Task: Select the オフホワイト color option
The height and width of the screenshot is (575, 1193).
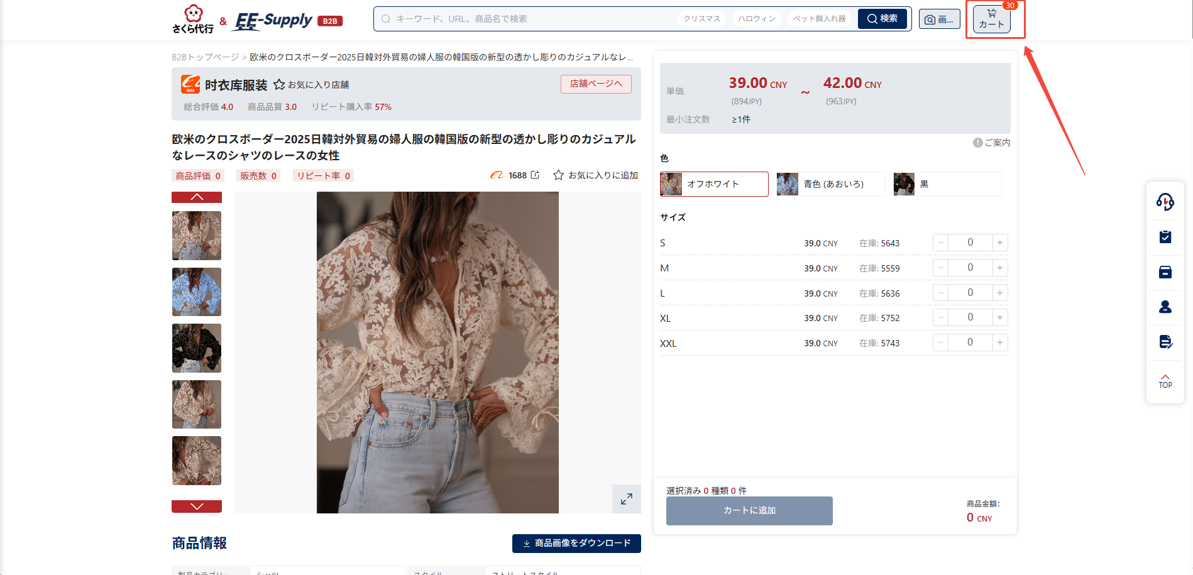Action: click(714, 183)
